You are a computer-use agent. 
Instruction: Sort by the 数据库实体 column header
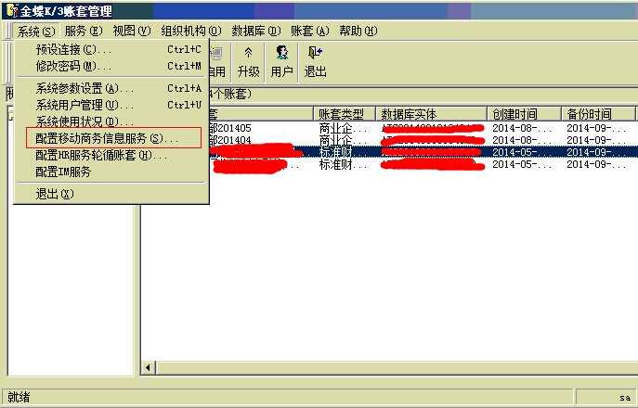click(x=431, y=114)
